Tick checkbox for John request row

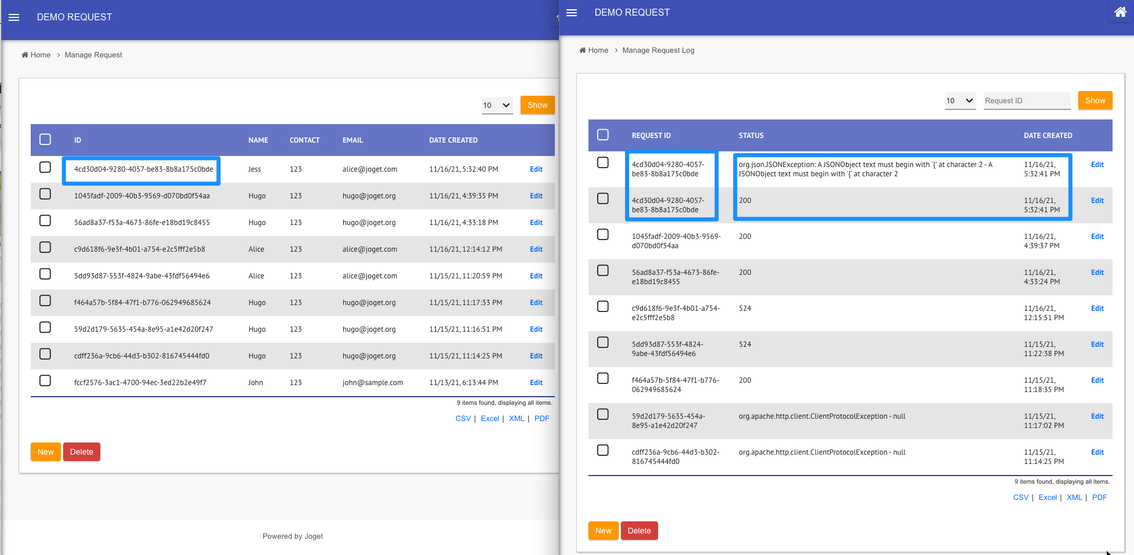[x=45, y=381]
